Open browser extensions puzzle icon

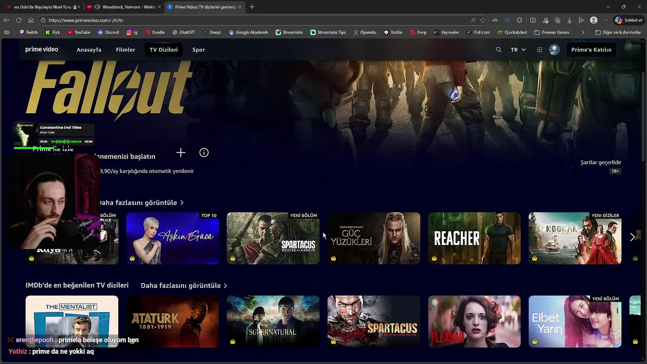pyautogui.click(x=519, y=20)
